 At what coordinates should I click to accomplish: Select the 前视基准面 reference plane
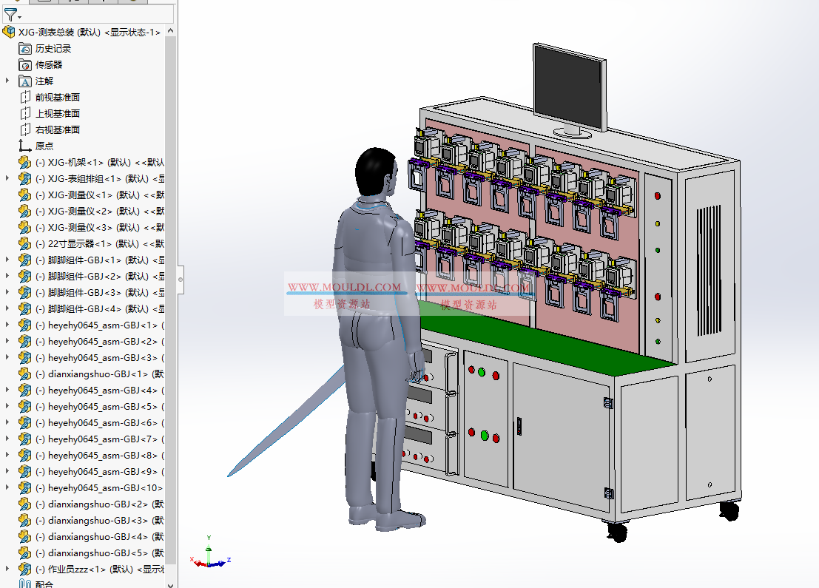click(x=24, y=97)
